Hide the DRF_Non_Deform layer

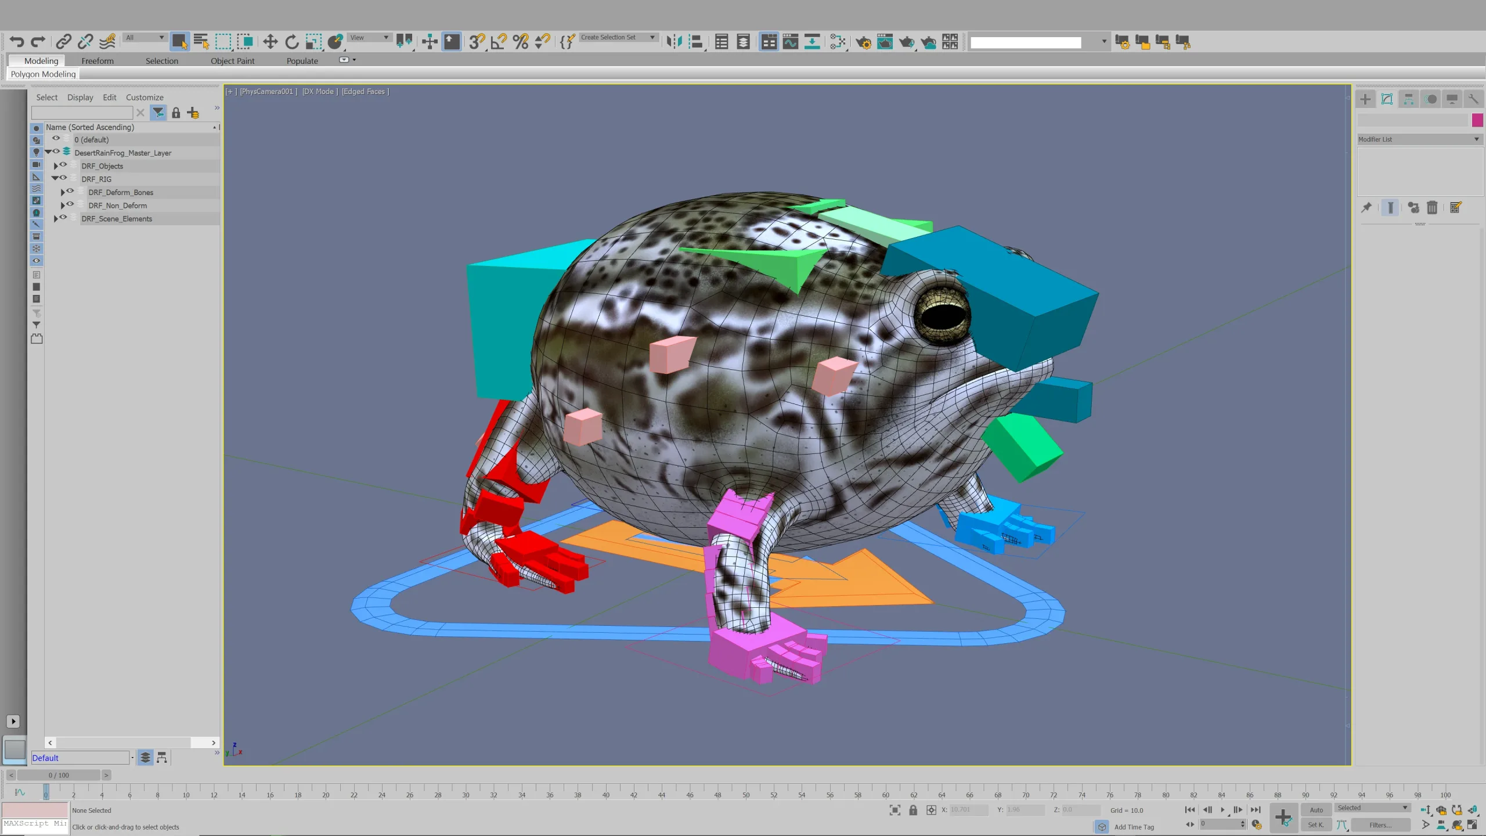pyautogui.click(x=70, y=204)
